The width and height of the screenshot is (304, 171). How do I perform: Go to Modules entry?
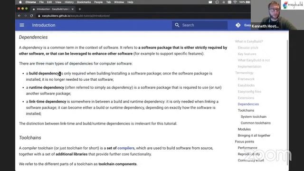tap(244, 129)
